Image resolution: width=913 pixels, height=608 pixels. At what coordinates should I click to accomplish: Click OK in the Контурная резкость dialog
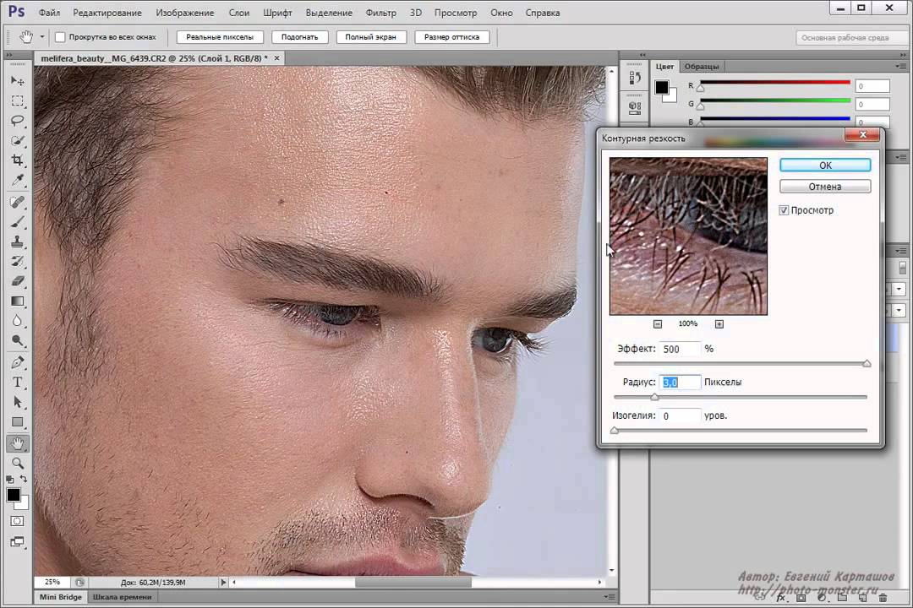pyautogui.click(x=825, y=166)
